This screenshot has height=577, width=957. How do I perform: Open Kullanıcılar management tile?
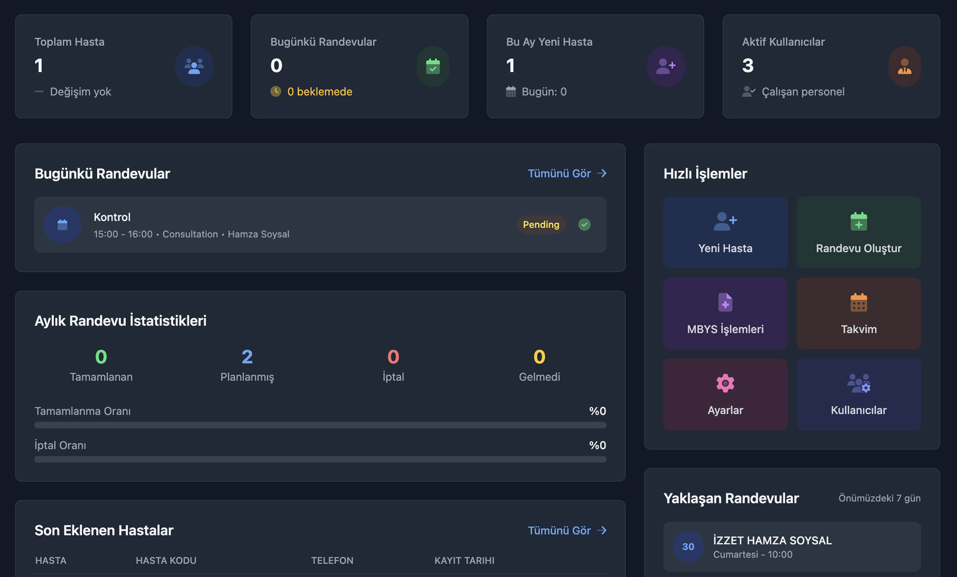858,394
